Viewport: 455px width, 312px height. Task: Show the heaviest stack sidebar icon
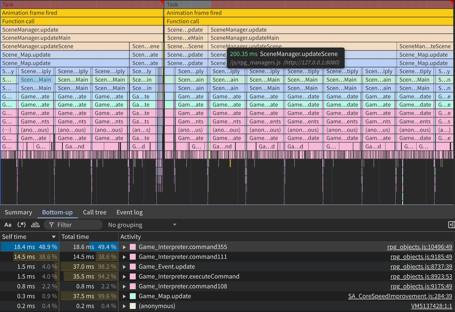(x=451, y=225)
